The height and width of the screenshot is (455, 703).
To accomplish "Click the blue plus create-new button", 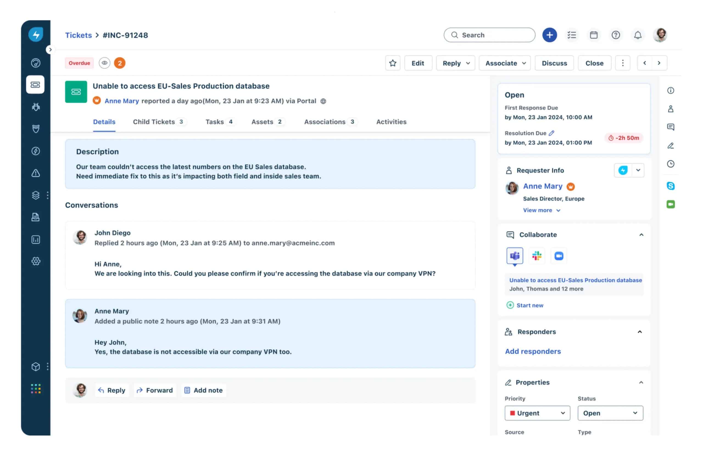I will (x=550, y=35).
